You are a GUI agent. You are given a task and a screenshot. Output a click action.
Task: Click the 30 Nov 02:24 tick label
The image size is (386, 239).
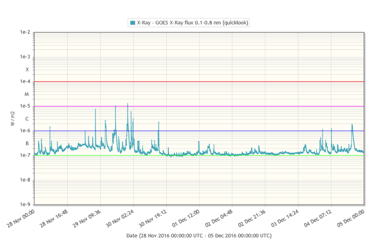[x=120, y=218]
